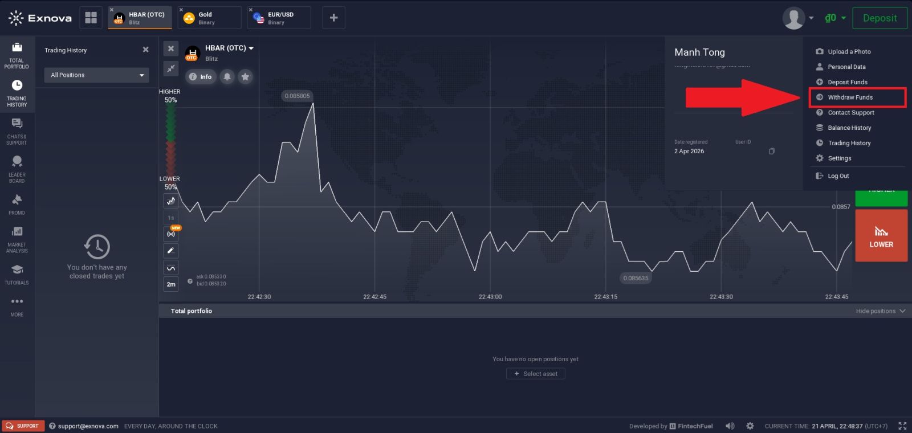Add a new asset tab

333,18
